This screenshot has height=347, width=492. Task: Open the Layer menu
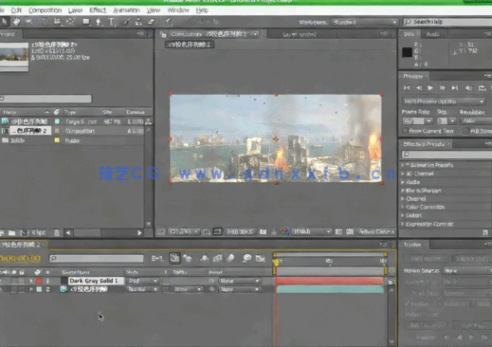(75, 10)
